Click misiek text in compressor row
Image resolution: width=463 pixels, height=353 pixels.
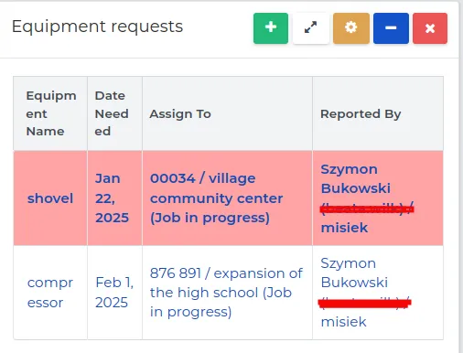tap(343, 322)
